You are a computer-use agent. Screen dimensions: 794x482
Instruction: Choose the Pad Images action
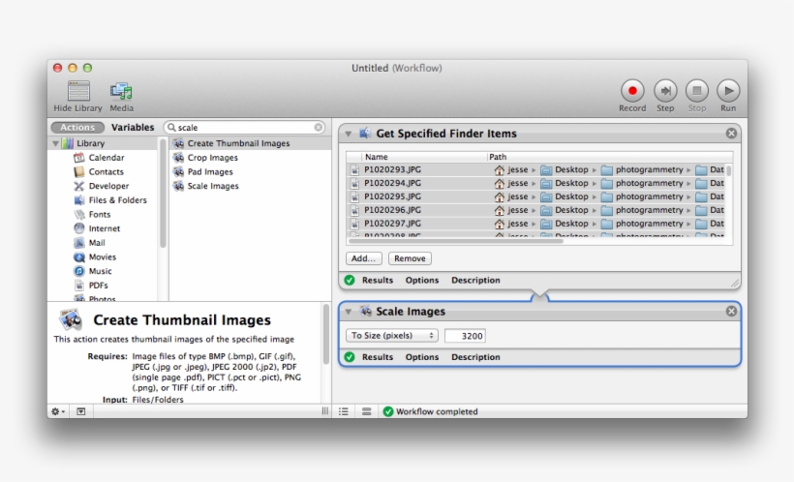click(x=210, y=172)
